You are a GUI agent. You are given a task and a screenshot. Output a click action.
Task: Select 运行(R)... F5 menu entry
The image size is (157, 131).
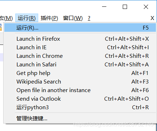(x=80, y=27)
